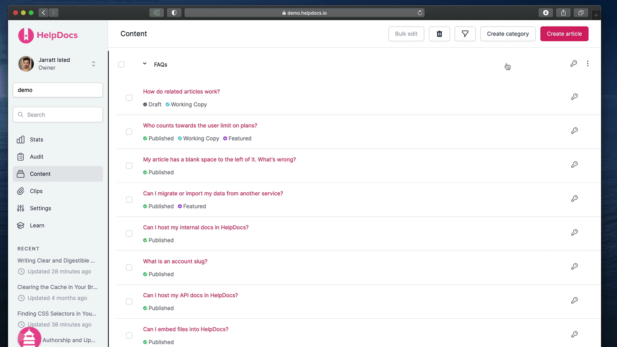This screenshot has width=617, height=347.
Task: Click the Create article button
Action: 564,34
